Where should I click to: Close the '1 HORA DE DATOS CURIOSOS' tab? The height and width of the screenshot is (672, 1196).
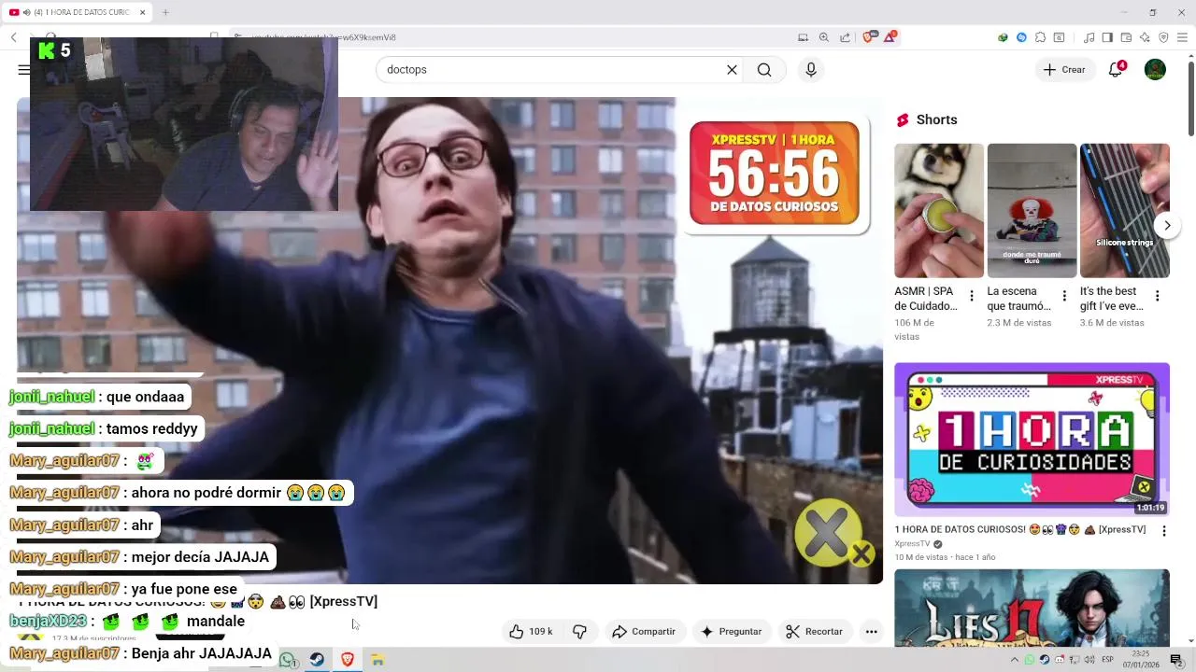coord(143,12)
